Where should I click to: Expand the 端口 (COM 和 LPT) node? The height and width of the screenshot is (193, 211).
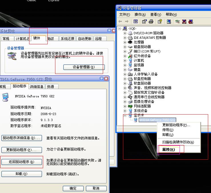click(125, 51)
